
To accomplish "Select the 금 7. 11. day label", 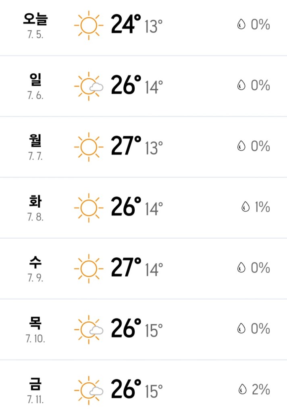I will click(35, 390).
